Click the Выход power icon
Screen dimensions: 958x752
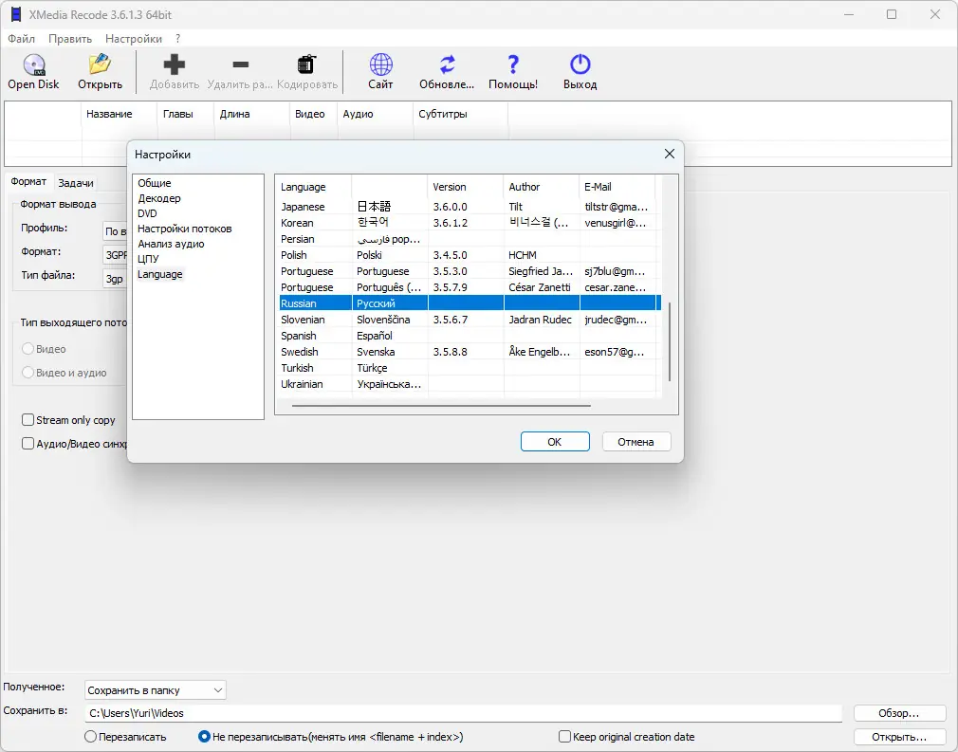click(x=580, y=64)
